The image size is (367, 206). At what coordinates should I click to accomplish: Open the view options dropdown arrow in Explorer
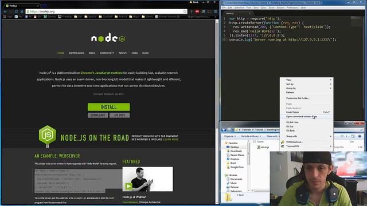(346, 136)
